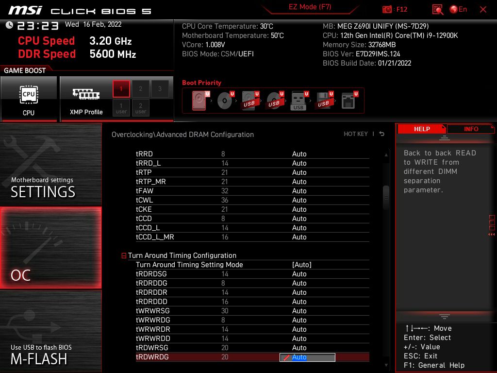Select the tRDRDDG row
Viewport: 497px width, 373px height.
pyautogui.click(x=252, y=283)
